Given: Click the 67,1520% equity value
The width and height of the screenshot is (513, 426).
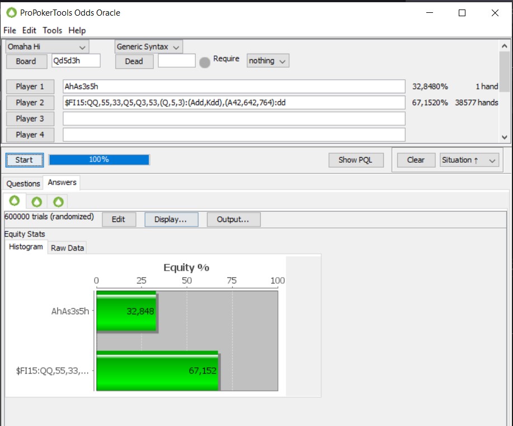Looking at the screenshot, I should pos(430,103).
